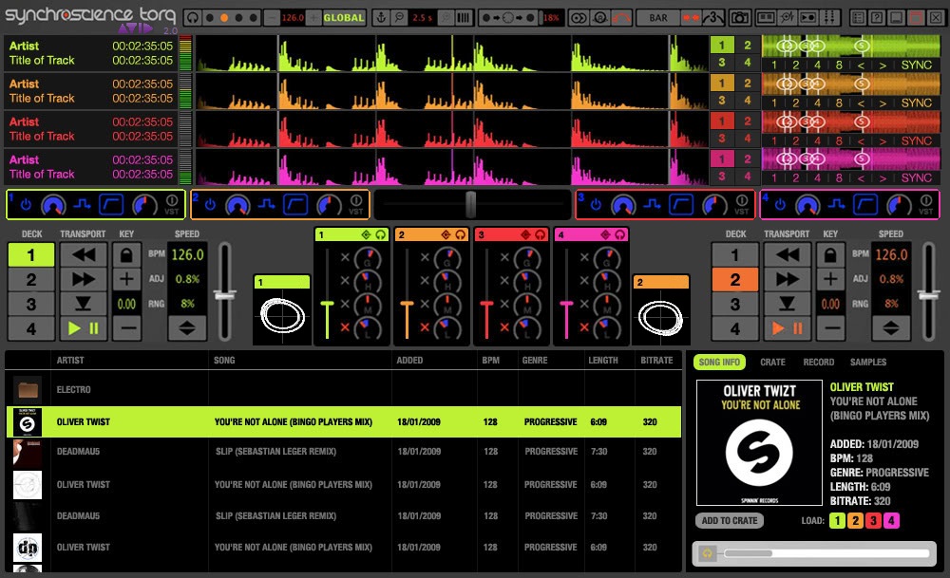Select the highlighted OLIVER TWIST track row
This screenshot has width=950, height=578.
[x=343, y=421]
